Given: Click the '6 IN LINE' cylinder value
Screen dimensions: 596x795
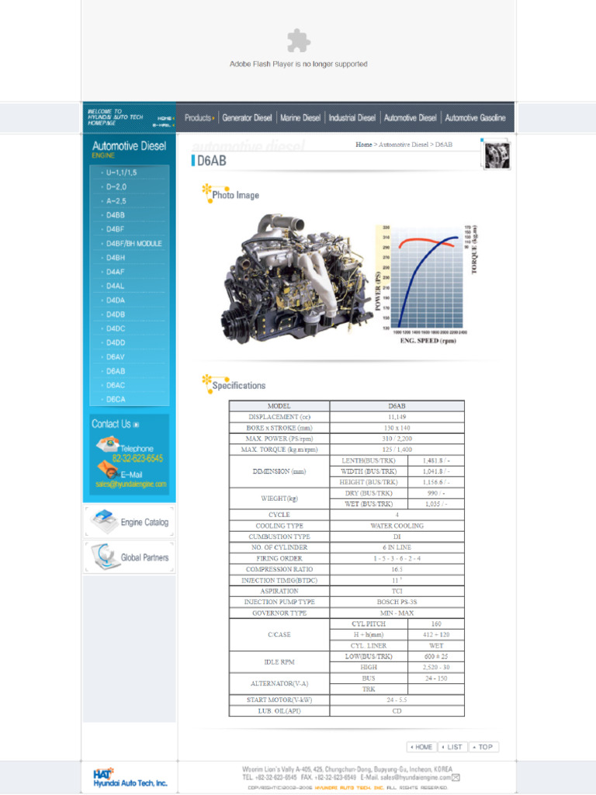Looking at the screenshot, I should coord(397,547).
